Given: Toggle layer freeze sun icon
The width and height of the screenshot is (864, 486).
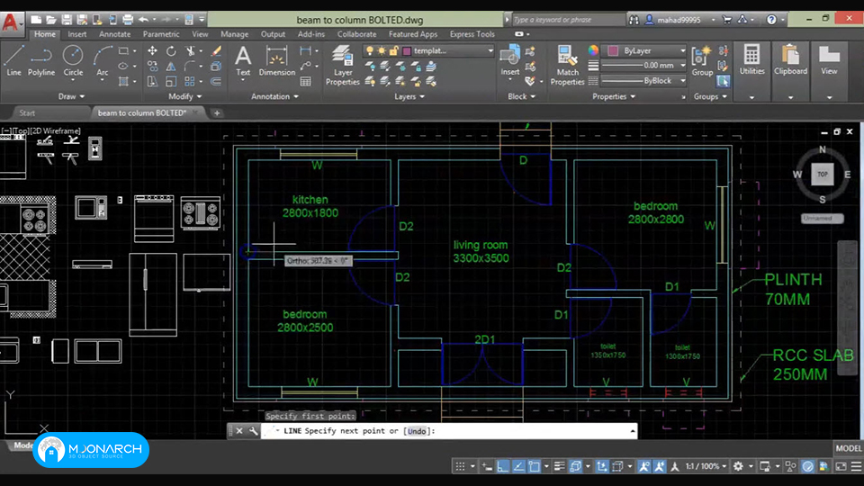Looking at the screenshot, I should 382,50.
